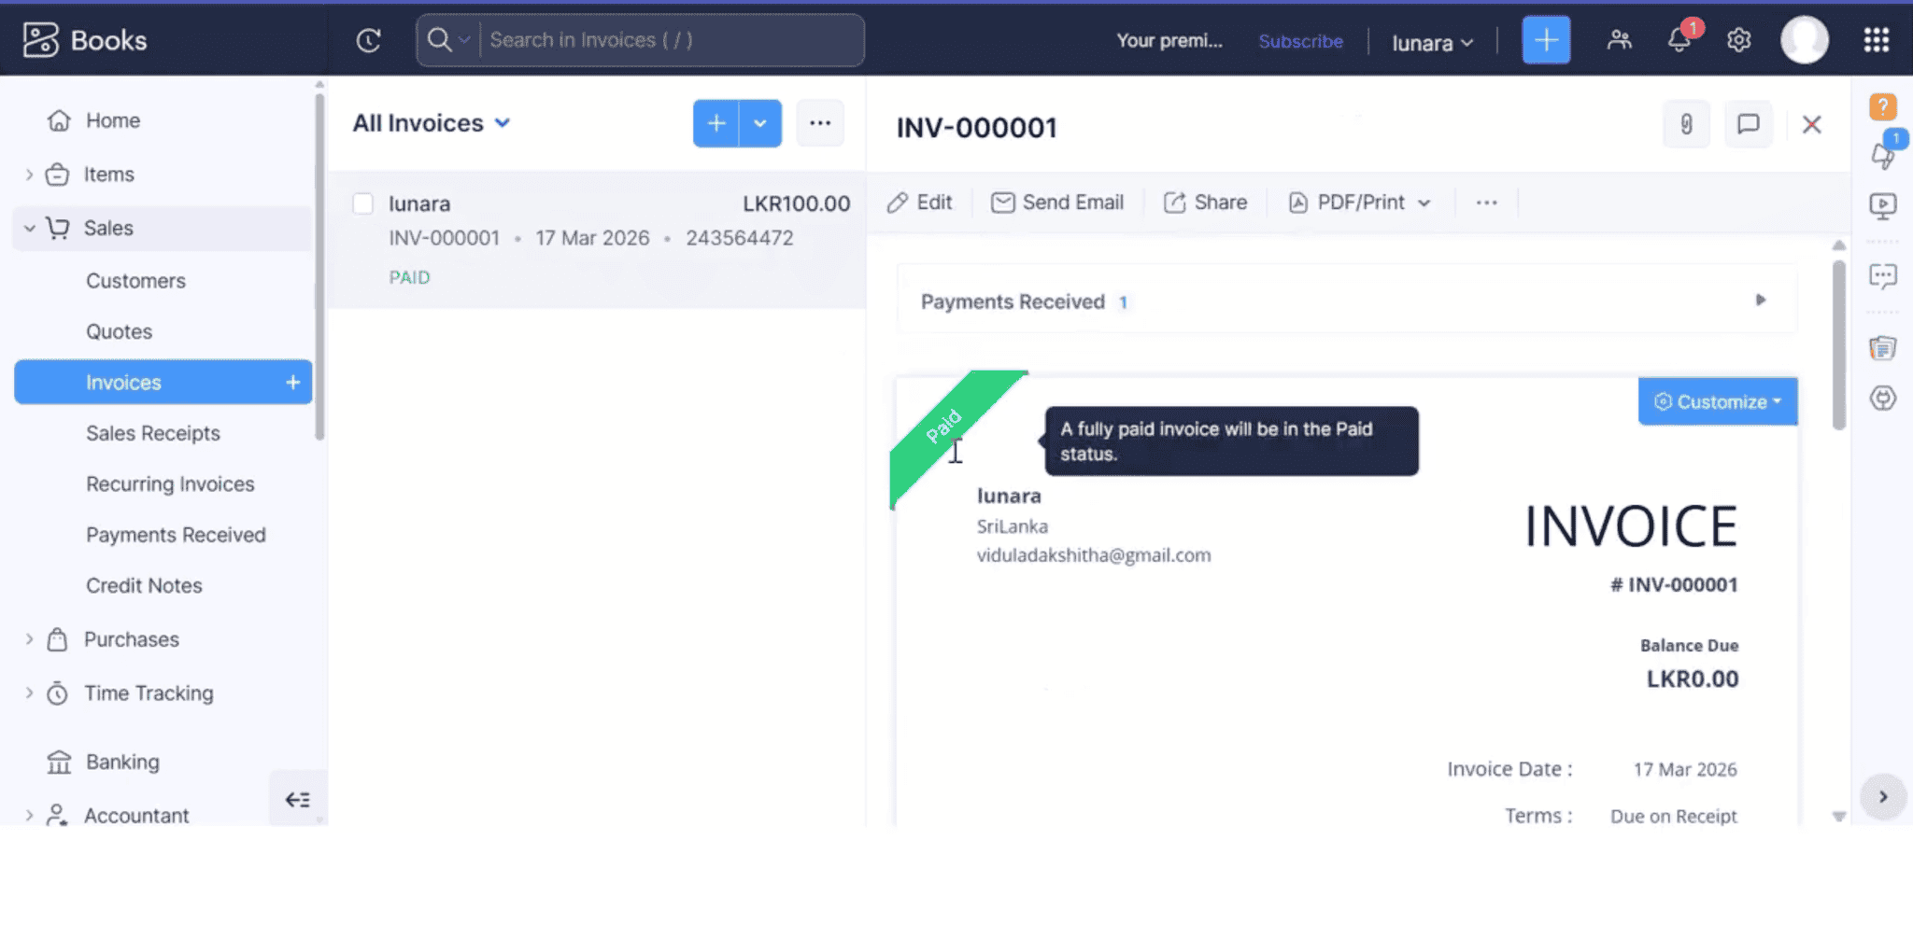Open comments and history icon
The height and width of the screenshot is (952, 1913).
(1748, 124)
